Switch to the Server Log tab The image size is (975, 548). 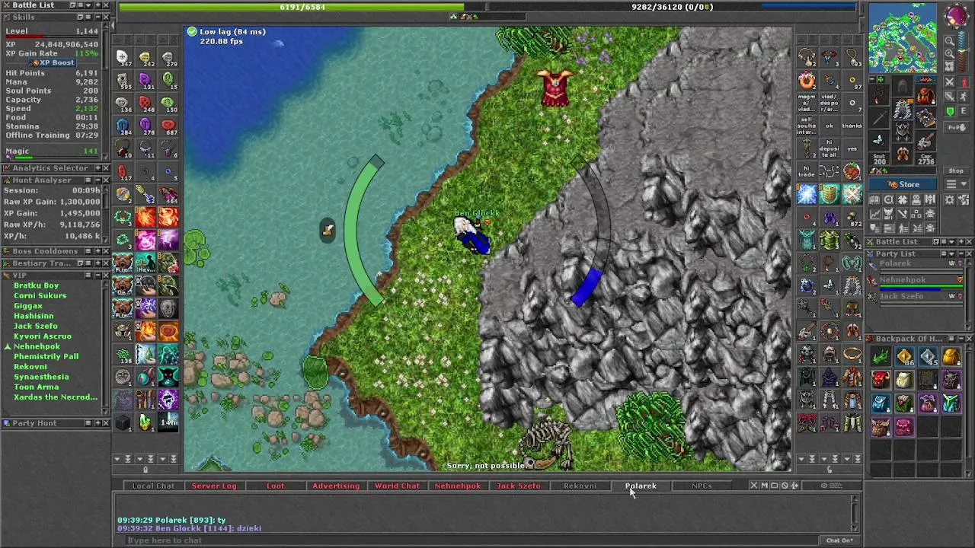pos(214,486)
